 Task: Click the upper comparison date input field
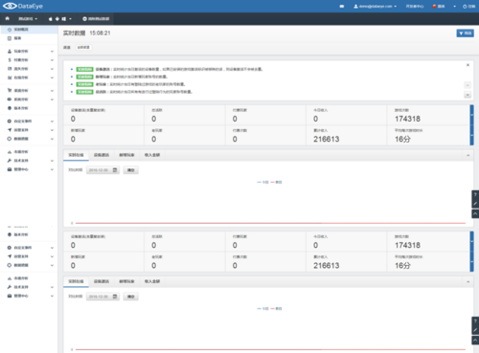tap(103, 170)
